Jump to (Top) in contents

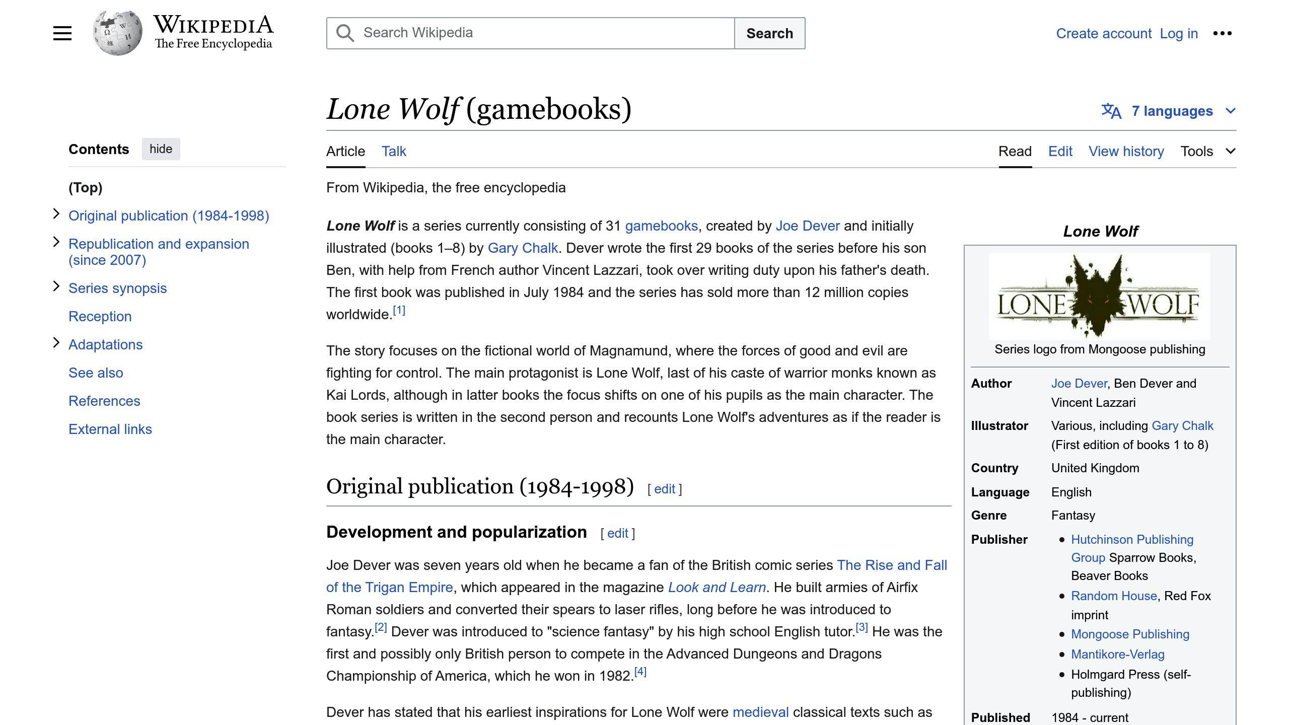pos(86,187)
